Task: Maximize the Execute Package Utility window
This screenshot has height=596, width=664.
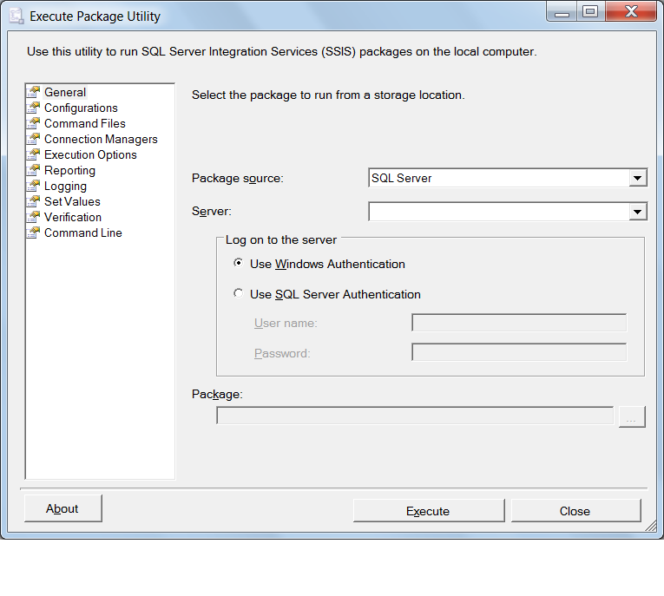Action: click(591, 12)
